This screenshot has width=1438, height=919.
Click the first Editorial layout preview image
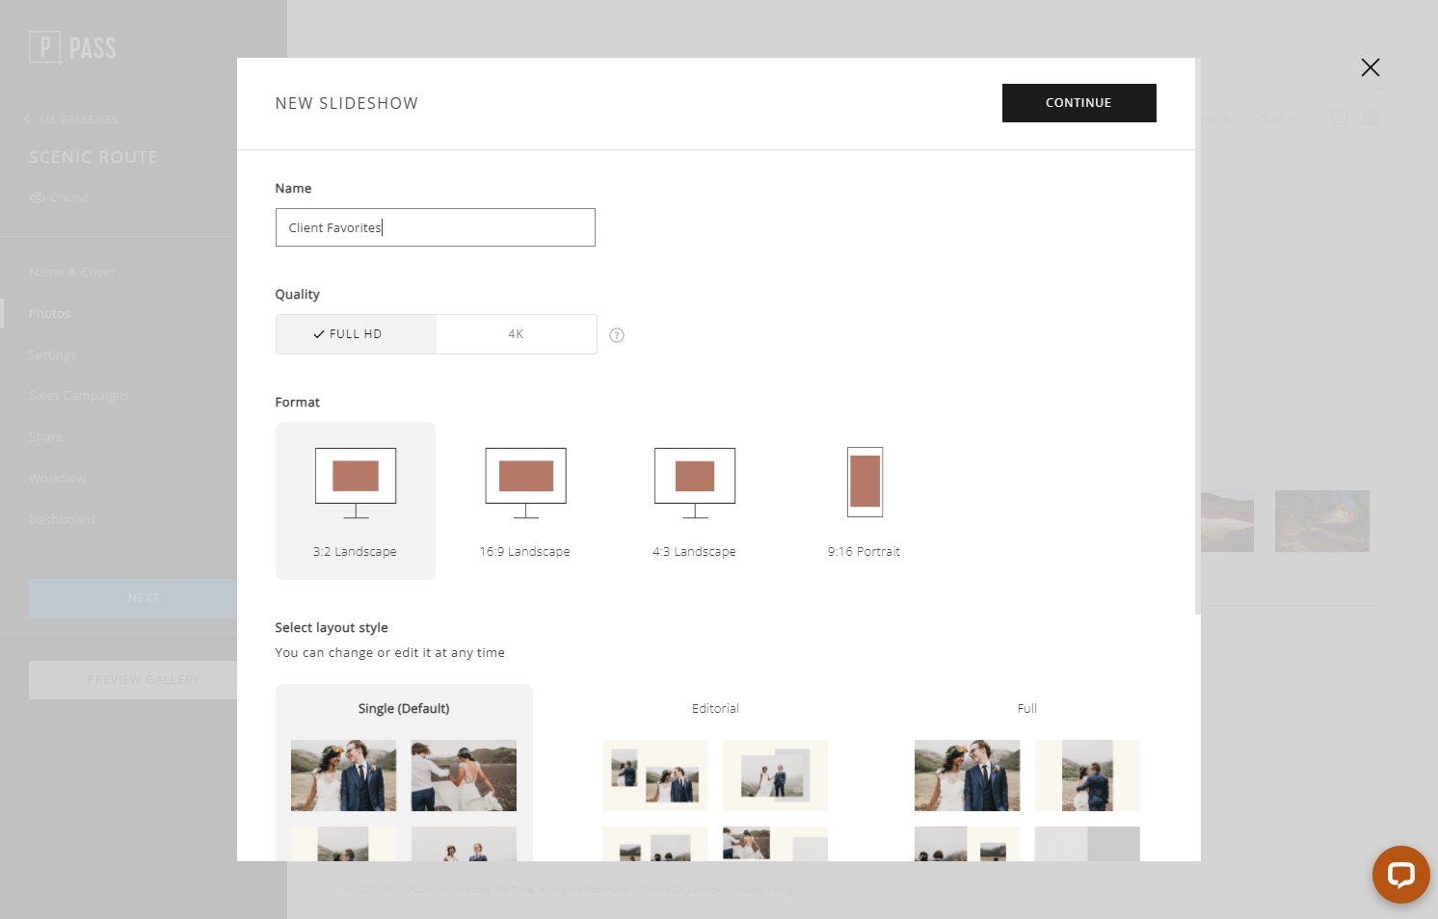coord(655,775)
